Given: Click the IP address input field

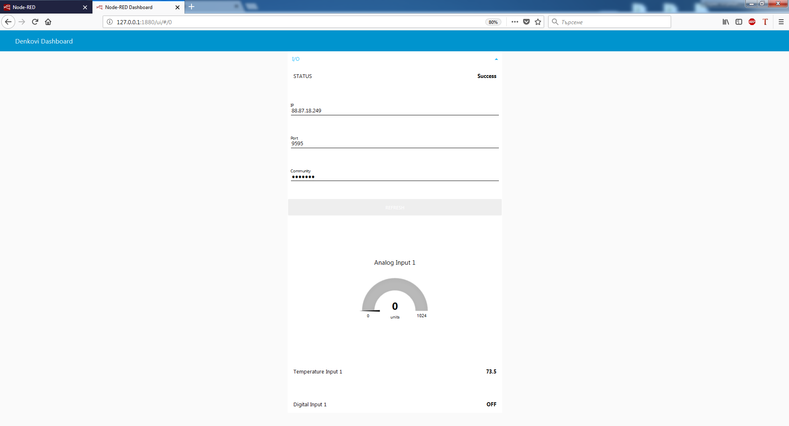Looking at the screenshot, I should coord(394,111).
